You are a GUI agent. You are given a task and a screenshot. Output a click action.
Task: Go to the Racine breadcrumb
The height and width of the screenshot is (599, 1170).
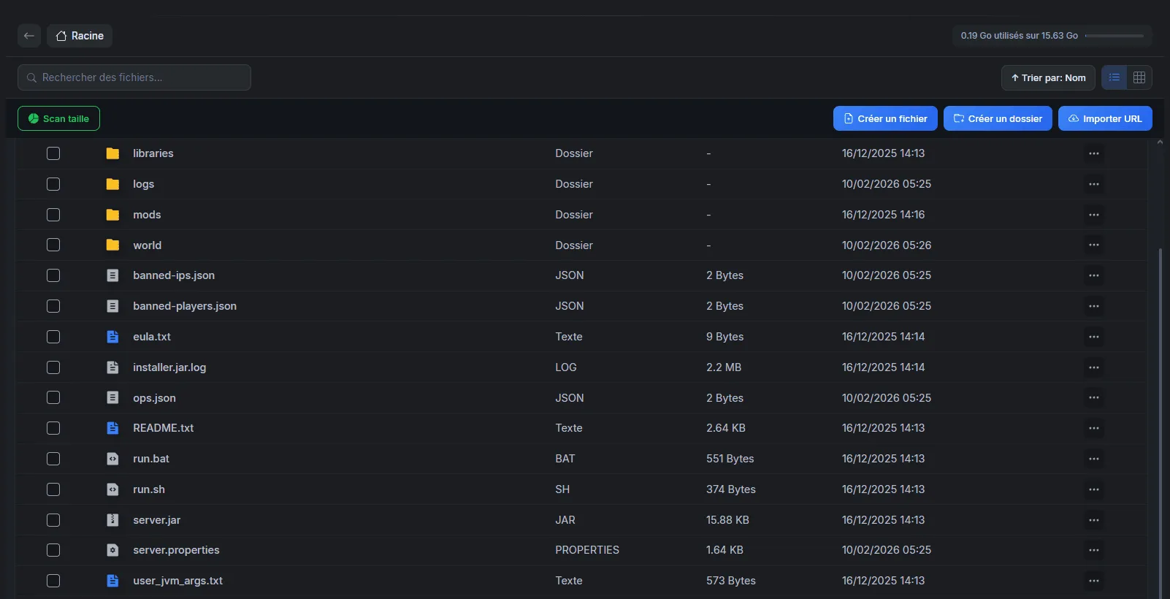(80, 36)
